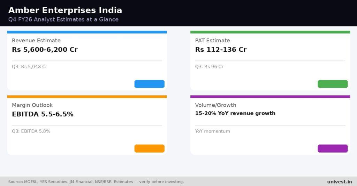Viewport: 357px width, 186px height.
Task: Click the orange button in Margin card
Action: tap(149, 149)
